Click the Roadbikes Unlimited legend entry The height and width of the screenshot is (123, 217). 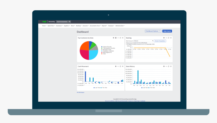click(107, 51)
